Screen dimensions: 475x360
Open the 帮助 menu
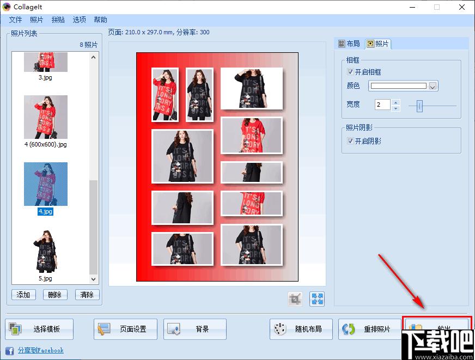100,20
